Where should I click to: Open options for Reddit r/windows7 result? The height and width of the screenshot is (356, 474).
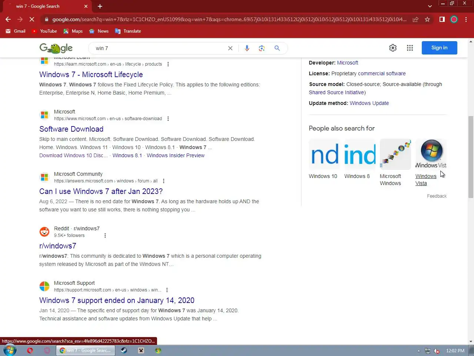(105, 235)
